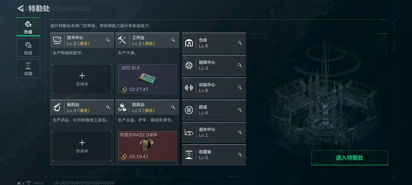
Task: Click the magnifier icon on 训练中心
Action: pos(240,88)
